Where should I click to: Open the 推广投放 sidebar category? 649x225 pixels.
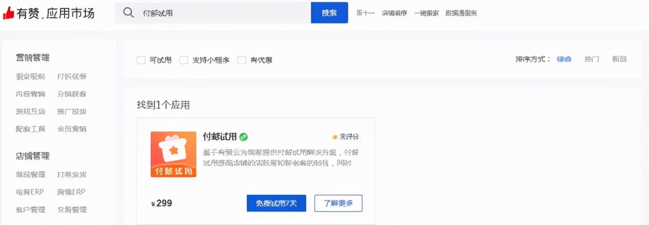(72, 111)
